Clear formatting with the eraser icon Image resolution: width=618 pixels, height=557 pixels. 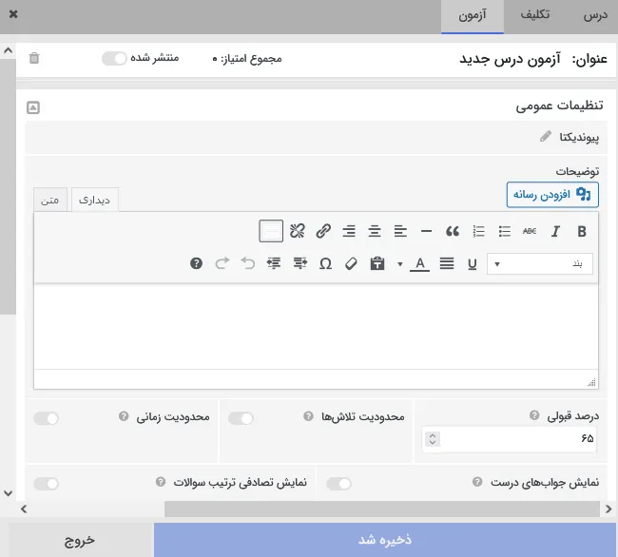[x=351, y=263]
